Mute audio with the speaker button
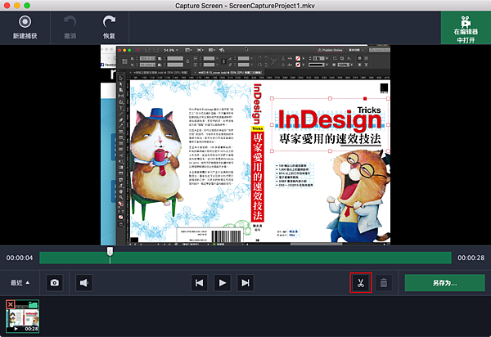This screenshot has height=337, width=491. tap(83, 282)
